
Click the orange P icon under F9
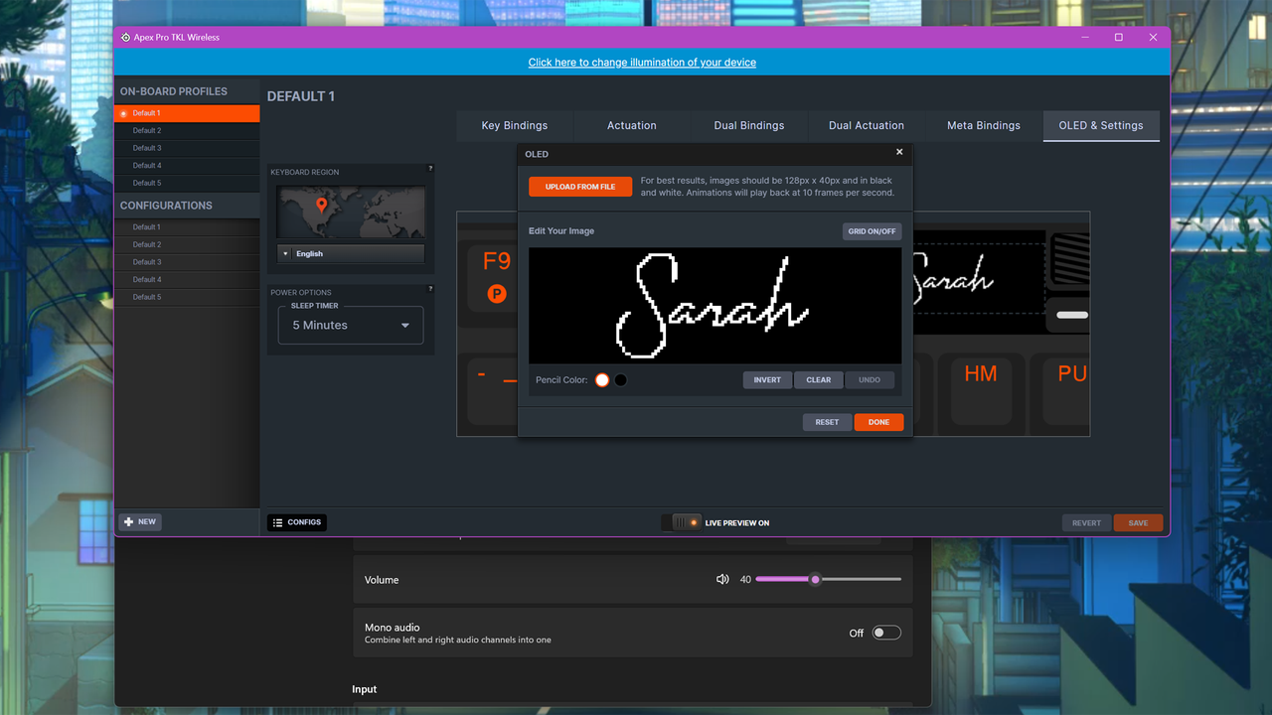tap(497, 294)
